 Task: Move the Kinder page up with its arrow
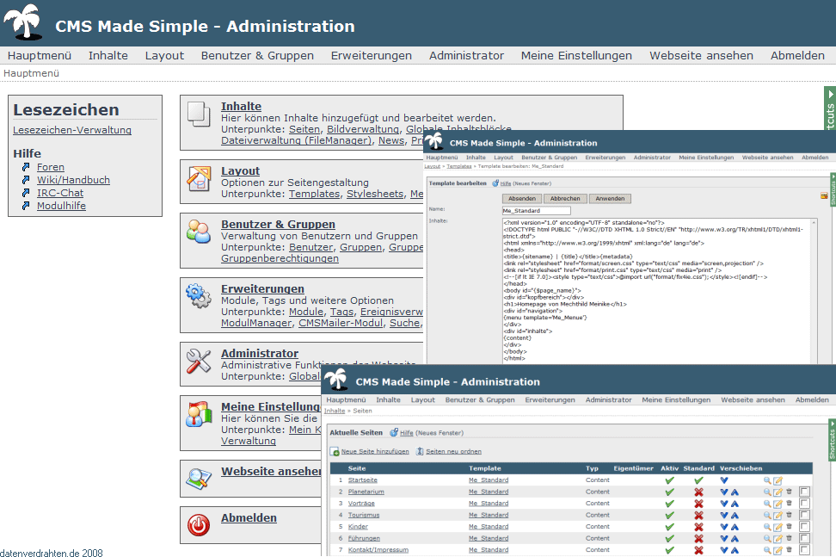pos(735,527)
